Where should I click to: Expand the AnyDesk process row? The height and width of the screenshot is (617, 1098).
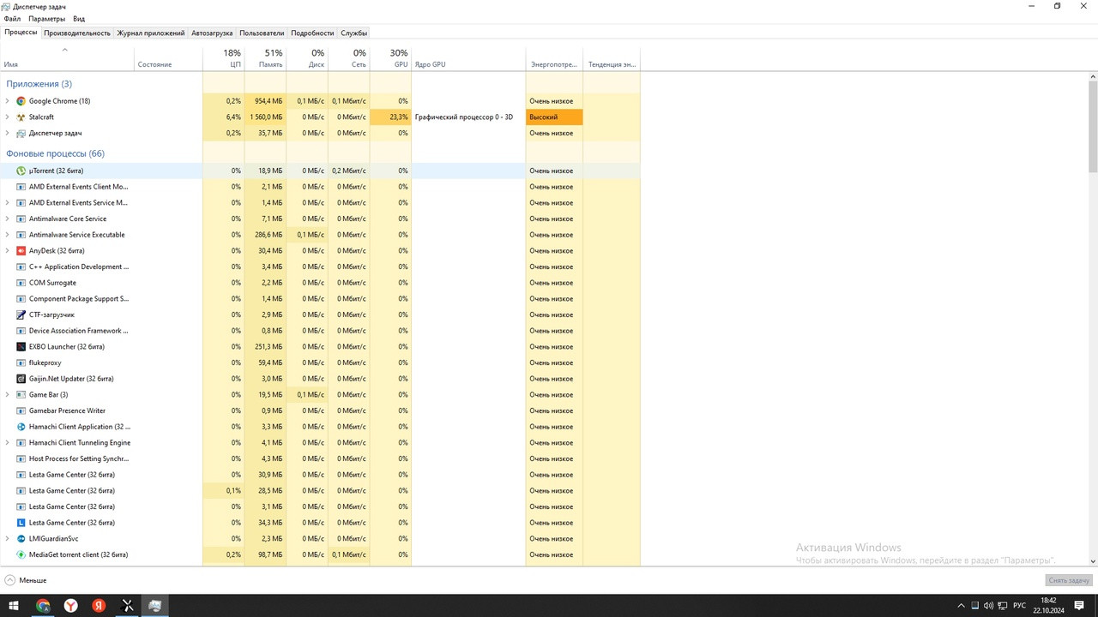click(8, 250)
